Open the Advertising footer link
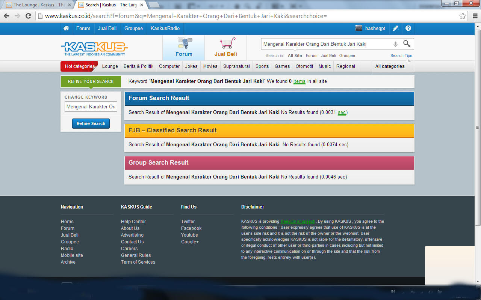The height and width of the screenshot is (300, 481). [132, 235]
